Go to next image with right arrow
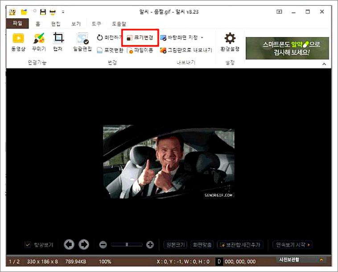Screen dimensions: 338x272 [84, 244]
